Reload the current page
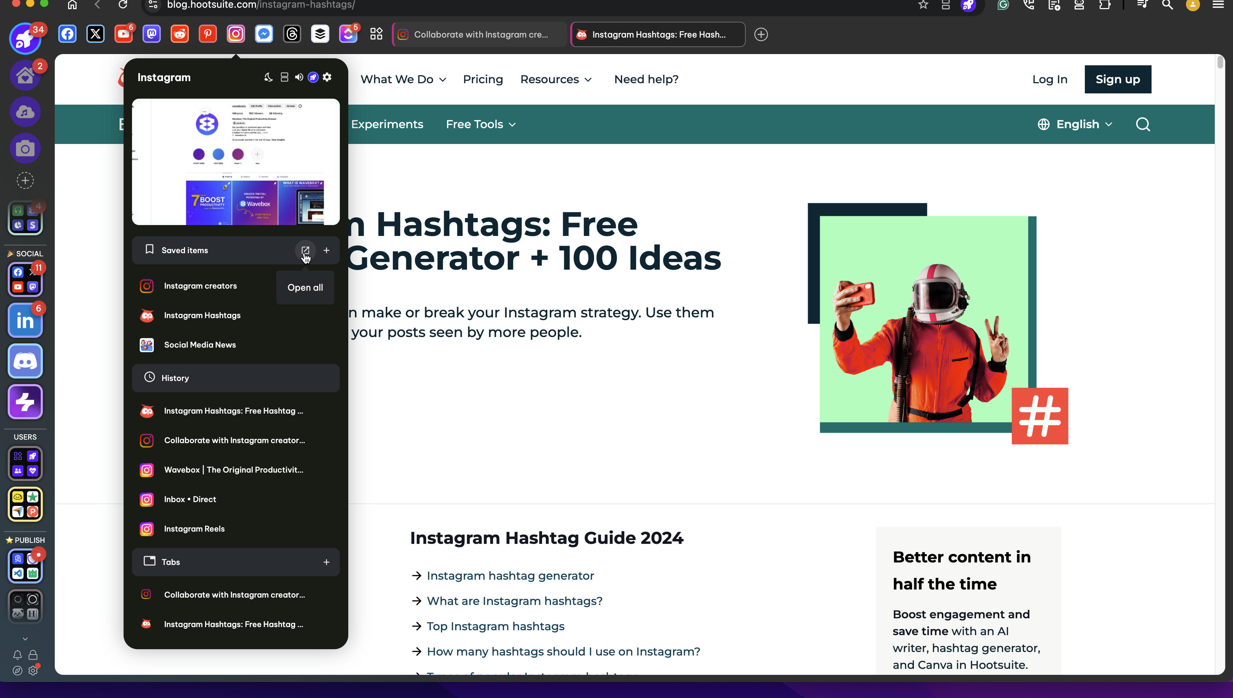This screenshot has width=1233, height=698. point(123,5)
